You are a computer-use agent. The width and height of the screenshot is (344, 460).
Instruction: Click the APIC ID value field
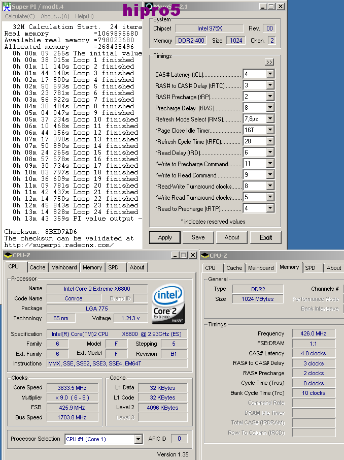pyautogui.click(x=179, y=439)
